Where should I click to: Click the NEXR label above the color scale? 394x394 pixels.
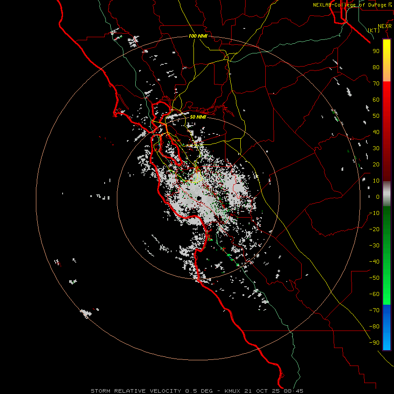click(x=385, y=26)
